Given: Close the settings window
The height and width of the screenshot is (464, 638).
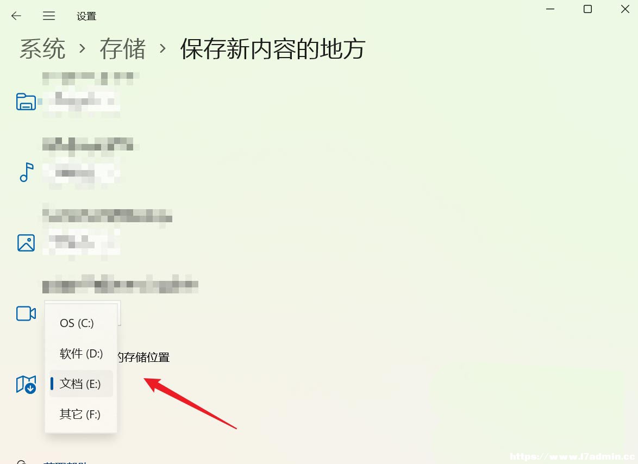Looking at the screenshot, I should pyautogui.click(x=625, y=9).
